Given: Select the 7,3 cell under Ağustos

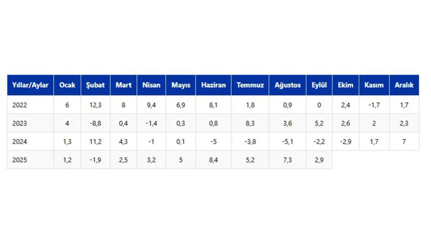Looking at the screenshot, I should pyautogui.click(x=288, y=159).
